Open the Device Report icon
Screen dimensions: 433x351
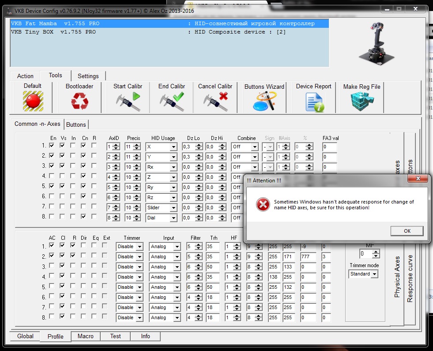coord(314,101)
